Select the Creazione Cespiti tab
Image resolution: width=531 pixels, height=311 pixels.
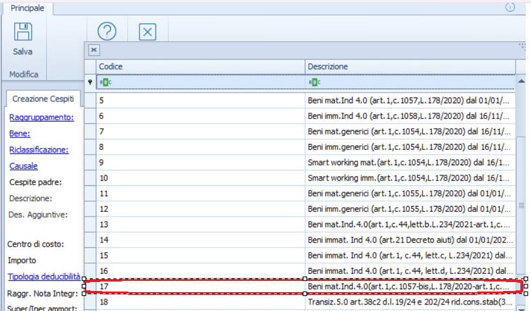[x=39, y=99]
